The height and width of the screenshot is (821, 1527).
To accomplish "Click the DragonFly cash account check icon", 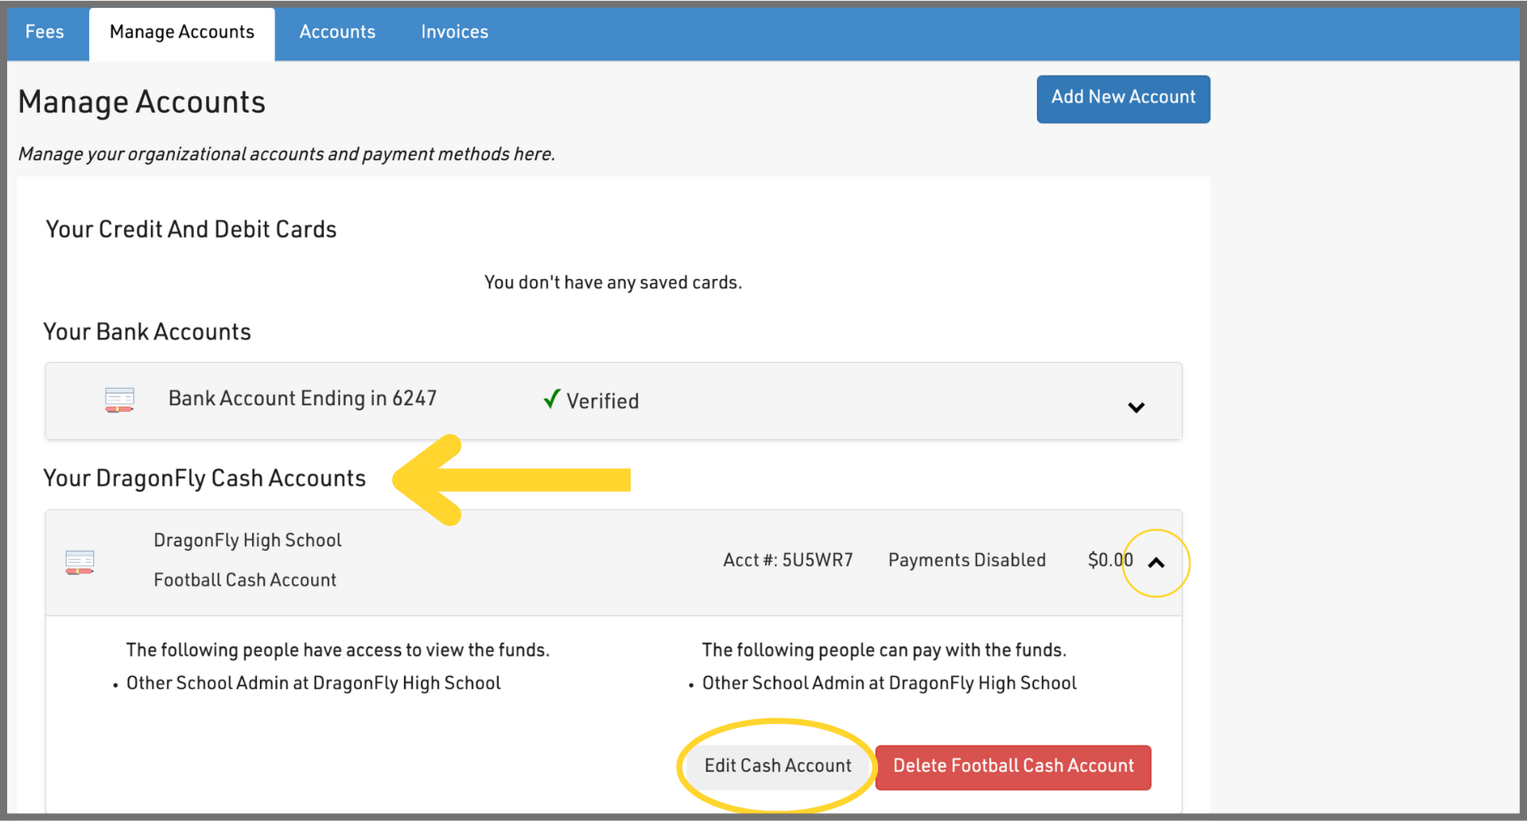I will (80, 562).
